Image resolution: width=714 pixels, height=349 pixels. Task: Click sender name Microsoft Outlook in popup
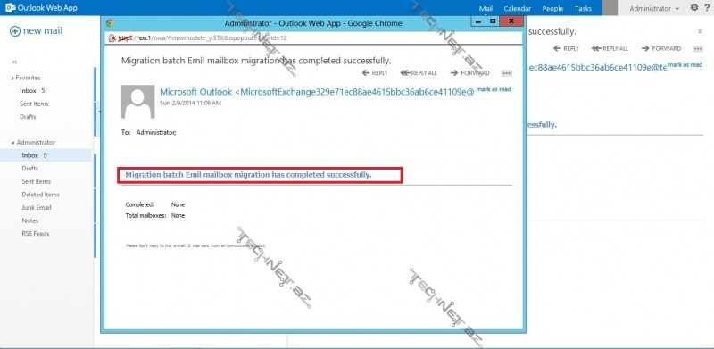195,92
